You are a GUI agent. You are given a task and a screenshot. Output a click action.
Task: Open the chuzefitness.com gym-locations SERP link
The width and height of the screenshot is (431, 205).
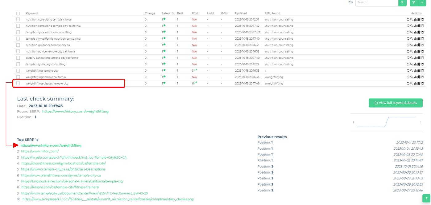(x=64, y=164)
